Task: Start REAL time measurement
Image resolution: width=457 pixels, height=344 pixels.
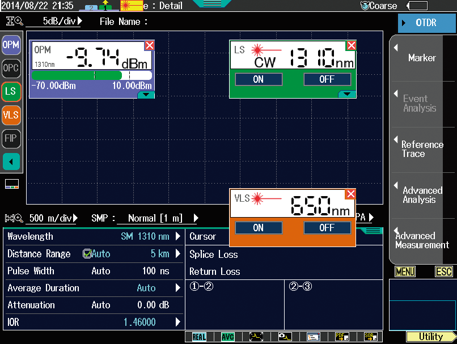Action: click(x=199, y=337)
